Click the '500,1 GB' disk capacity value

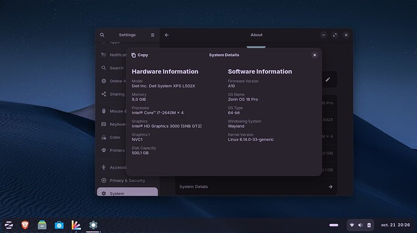pos(140,153)
